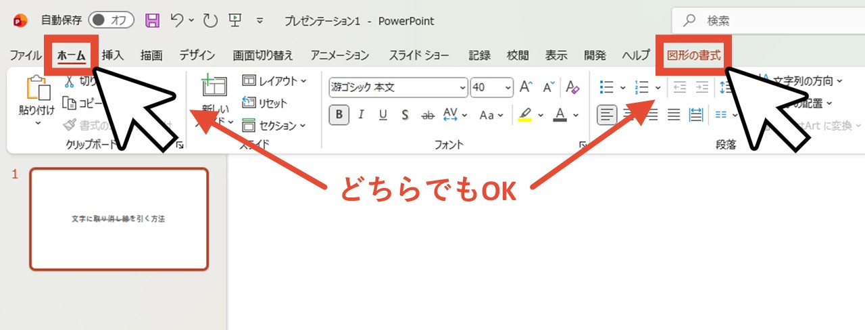Switch to the Record (記録) tab
This screenshot has width=865, height=330.
480,55
